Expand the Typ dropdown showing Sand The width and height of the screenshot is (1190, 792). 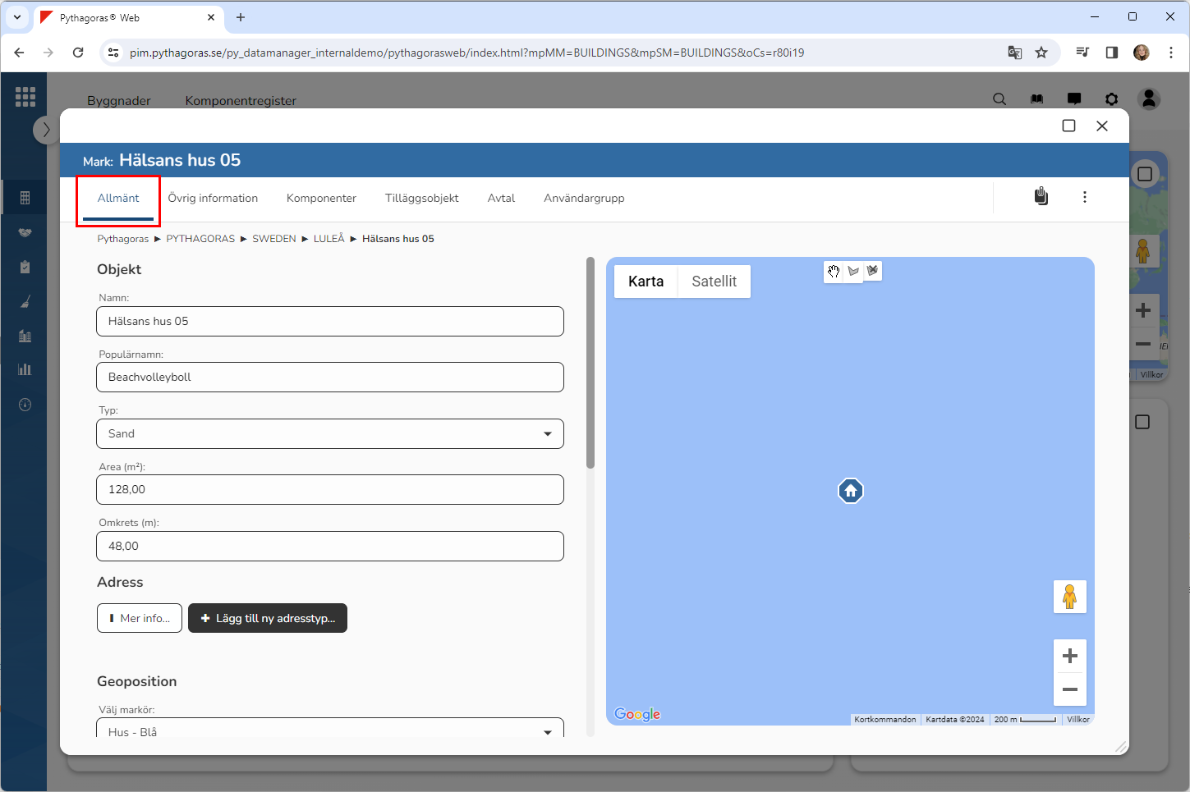click(330, 434)
